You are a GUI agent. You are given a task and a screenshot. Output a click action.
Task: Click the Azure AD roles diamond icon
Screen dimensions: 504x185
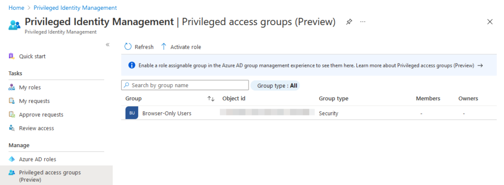(12, 159)
